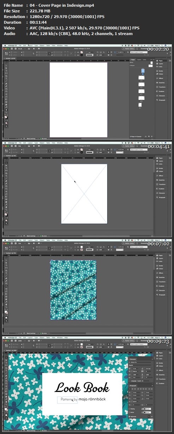This screenshot has height=434, width=174.
Task: Switch to the Links tab in the open Pages panel
Action: (x=144, y=60)
